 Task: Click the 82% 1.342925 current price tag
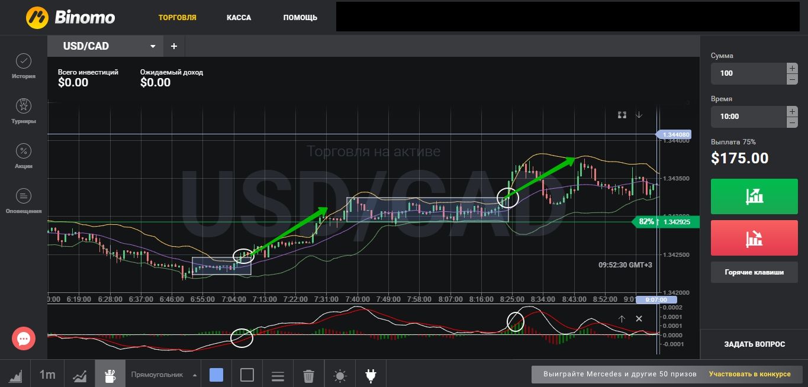(x=665, y=222)
